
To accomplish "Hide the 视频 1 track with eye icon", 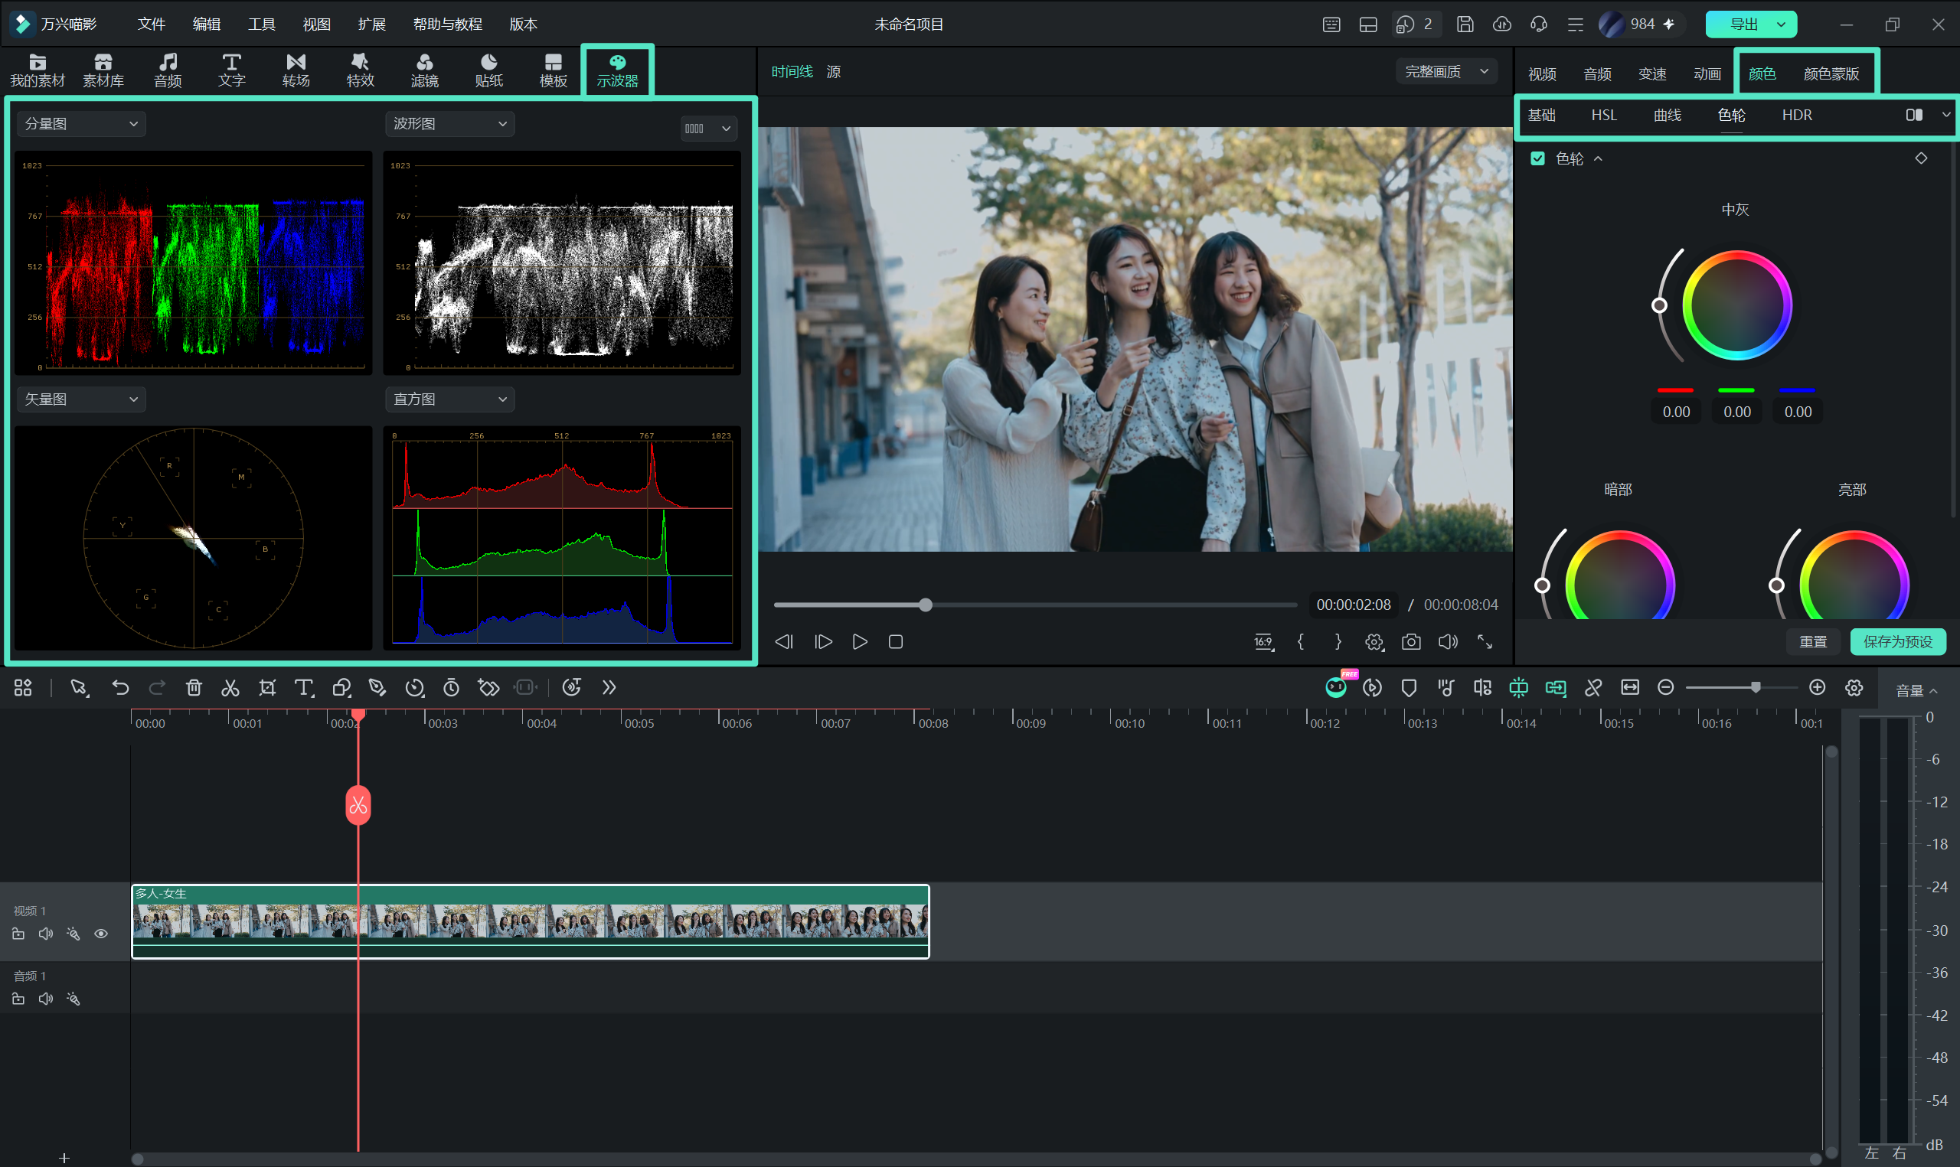I will tap(102, 934).
